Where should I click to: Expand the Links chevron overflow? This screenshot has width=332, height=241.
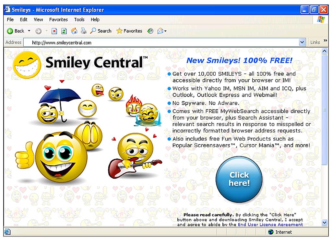[325, 40]
